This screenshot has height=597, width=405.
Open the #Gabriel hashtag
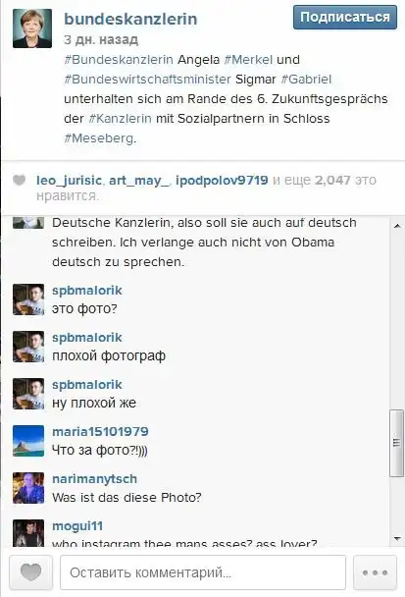point(306,80)
